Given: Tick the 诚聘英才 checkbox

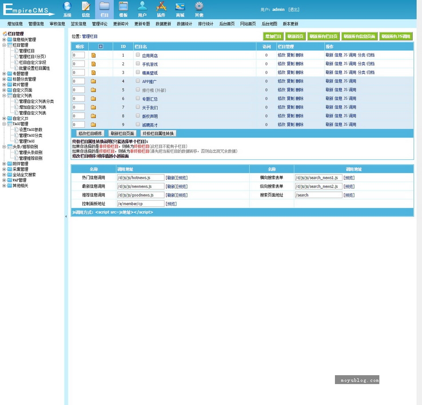Looking at the screenshot, I should tap(138, 124).
